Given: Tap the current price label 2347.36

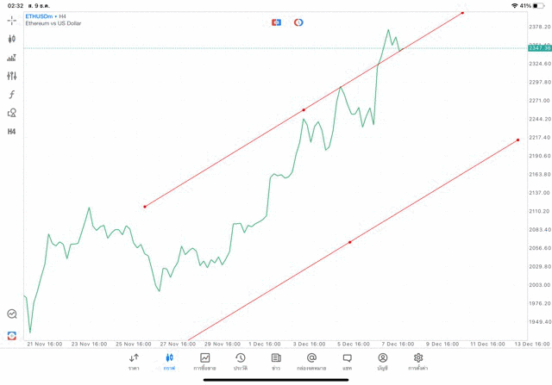Looking at the screenshot, I should [x=539, y=48].
